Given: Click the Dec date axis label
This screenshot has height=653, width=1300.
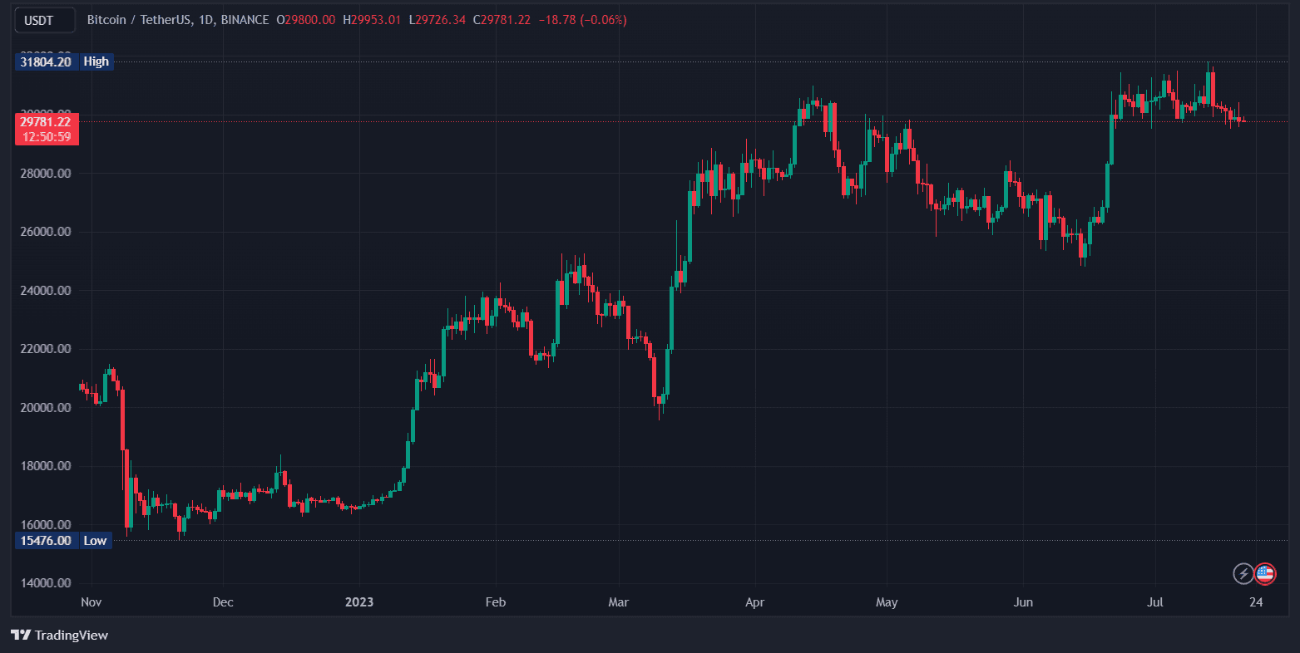Looking at the screenshot, I should click(x=223, y=602).
